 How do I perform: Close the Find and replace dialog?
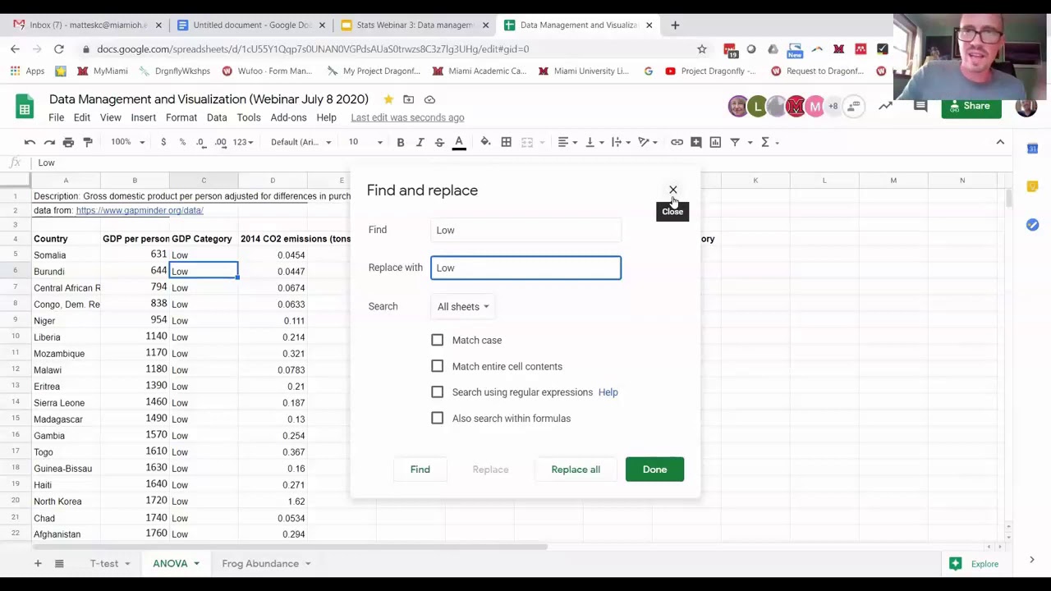[x=672, y=190]
